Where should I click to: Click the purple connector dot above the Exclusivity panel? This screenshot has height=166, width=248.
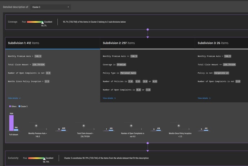click(148, 143)
